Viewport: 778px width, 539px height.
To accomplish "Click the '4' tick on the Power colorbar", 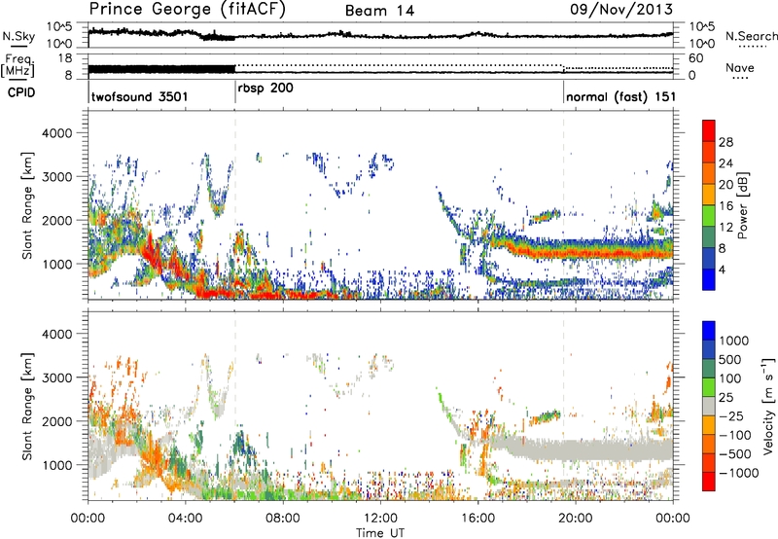I will (x=722, y=270).
